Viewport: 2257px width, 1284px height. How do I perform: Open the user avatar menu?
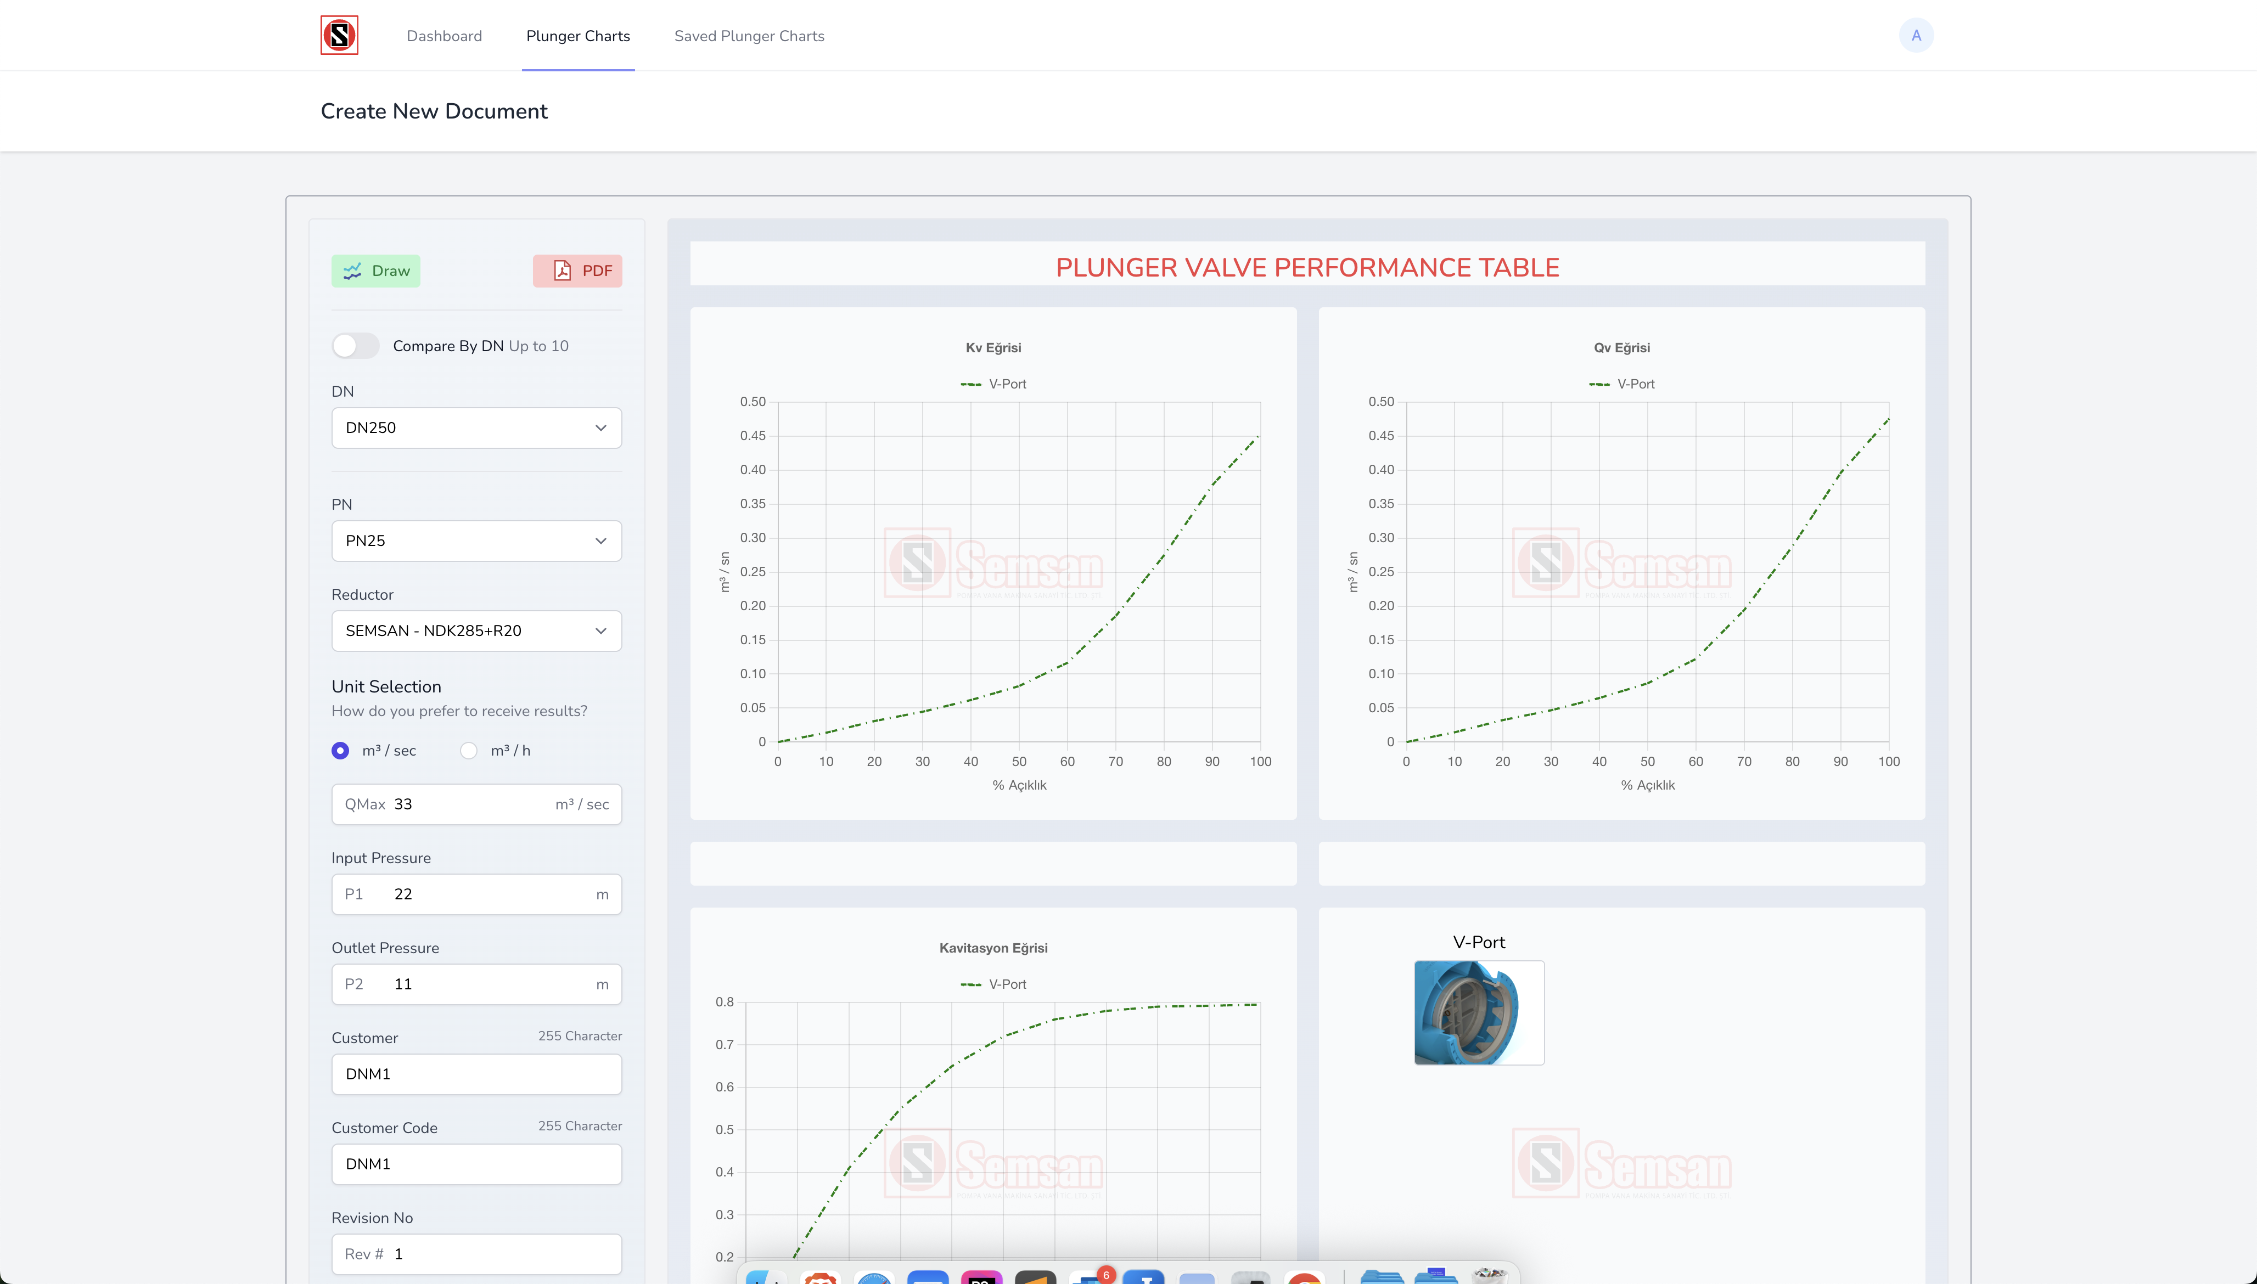[x=1916, y=35]
